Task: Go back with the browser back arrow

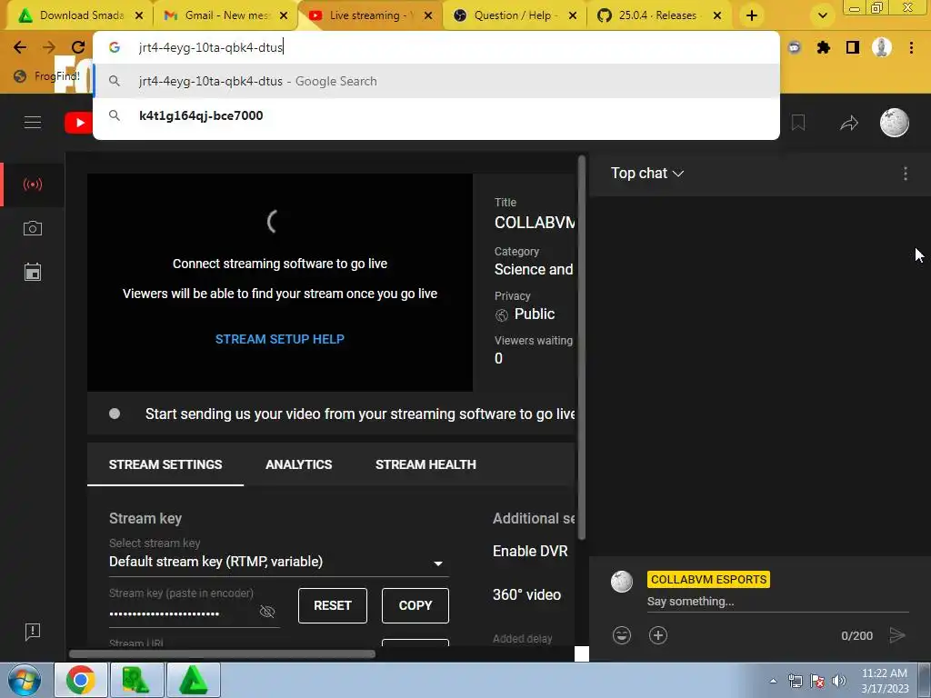Action: point(20,47)
